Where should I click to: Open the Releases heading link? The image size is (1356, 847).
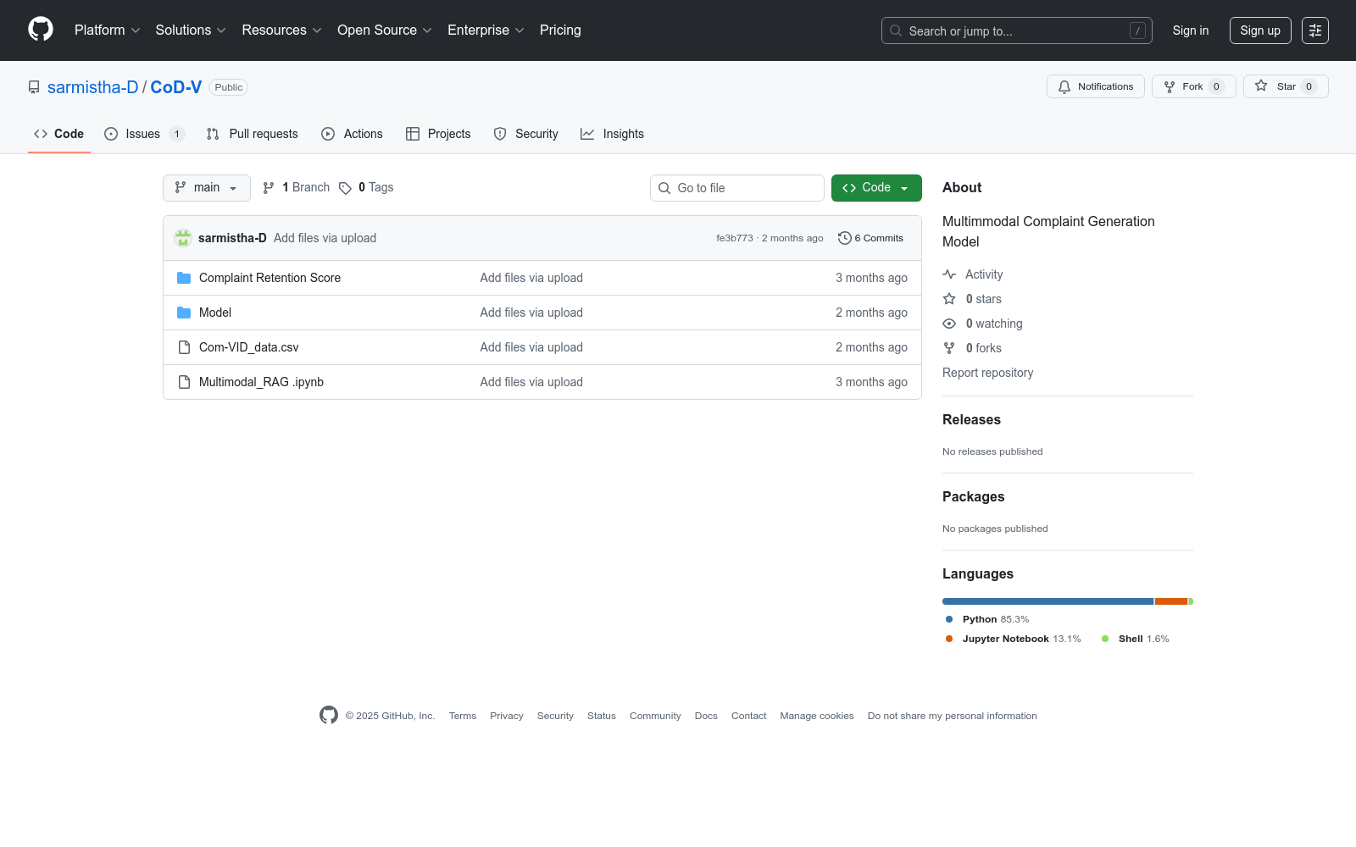point(971,419)
